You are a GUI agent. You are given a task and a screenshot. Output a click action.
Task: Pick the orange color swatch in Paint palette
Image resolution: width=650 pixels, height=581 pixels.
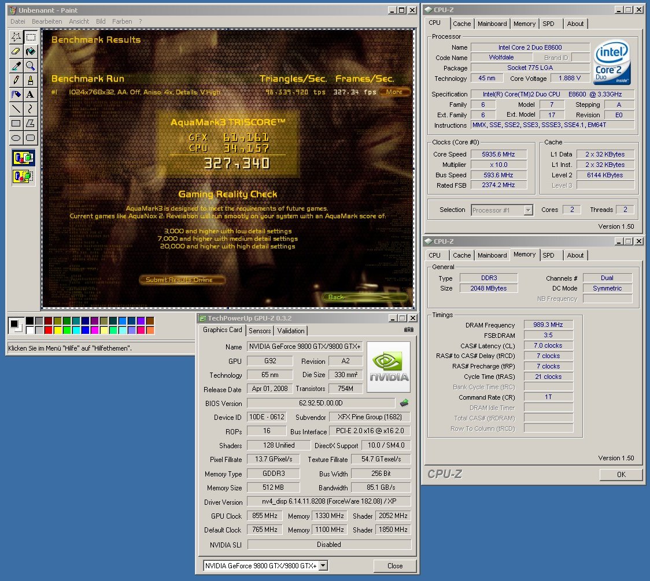(x=150, y=330)
